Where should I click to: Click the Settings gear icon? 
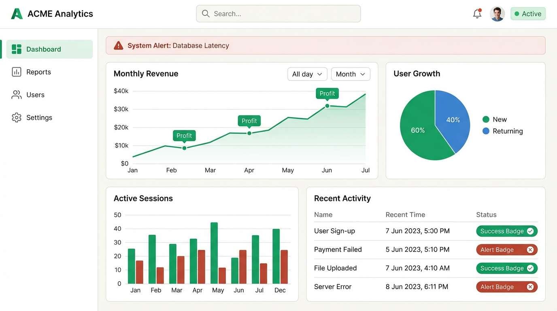[16, 117]
